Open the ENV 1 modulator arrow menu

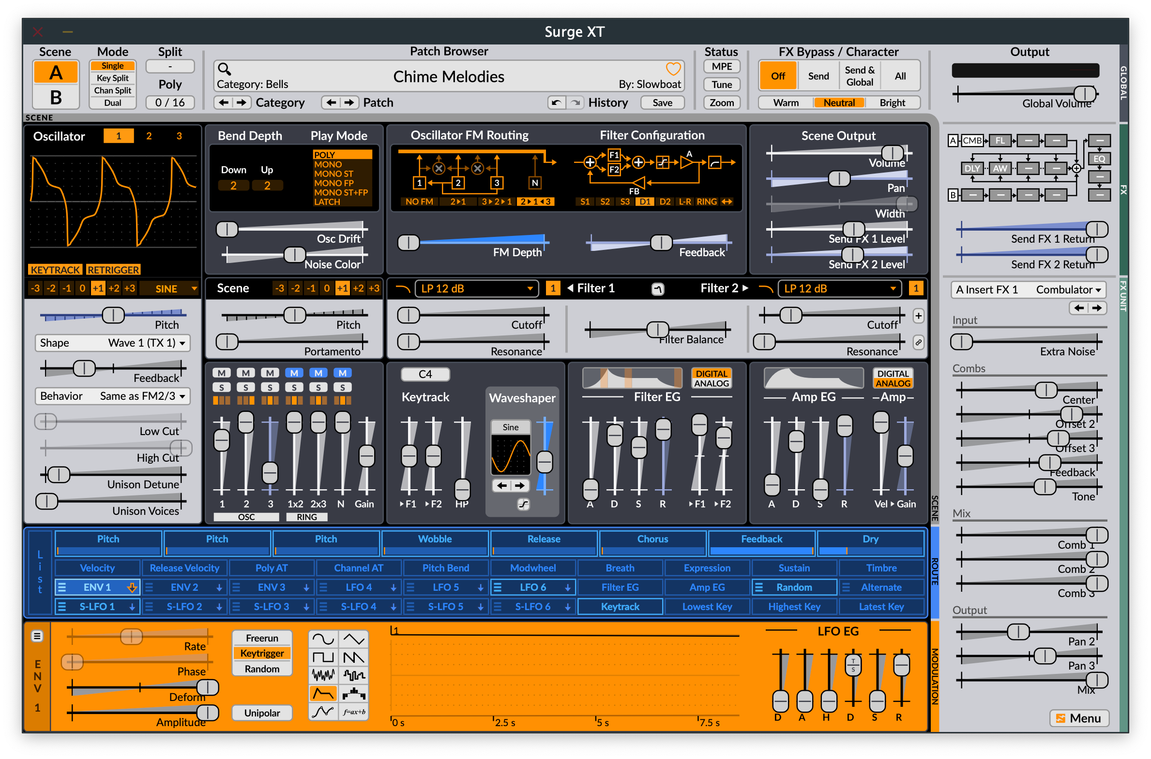coord(132,587)
